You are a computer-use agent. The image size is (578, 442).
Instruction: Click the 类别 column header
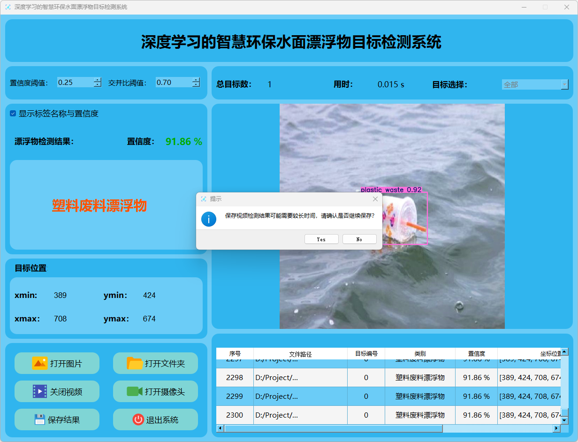tap(420, 354)
